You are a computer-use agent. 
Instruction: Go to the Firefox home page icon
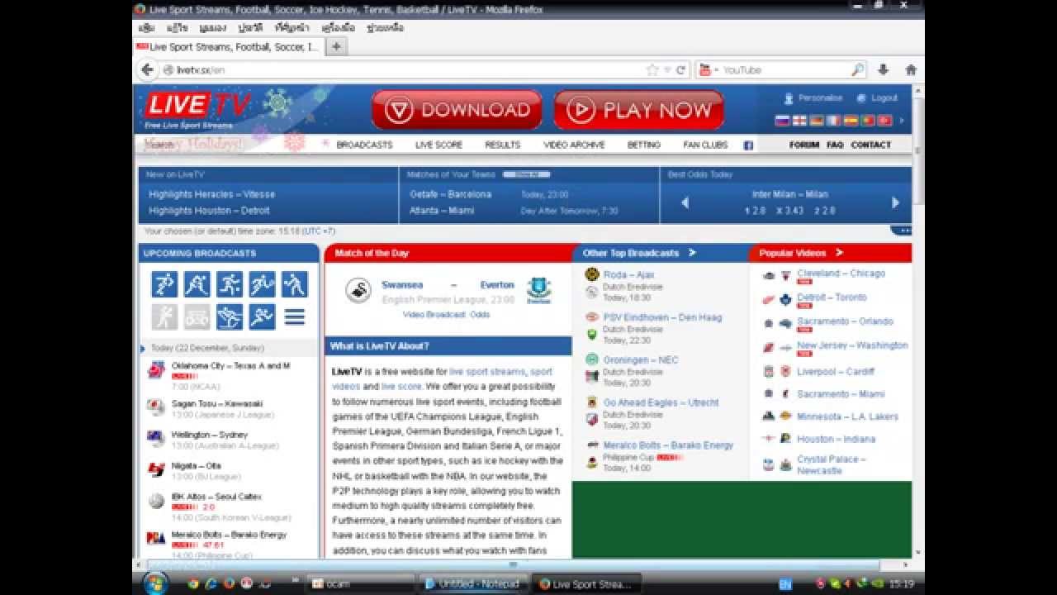pos(911,69)
